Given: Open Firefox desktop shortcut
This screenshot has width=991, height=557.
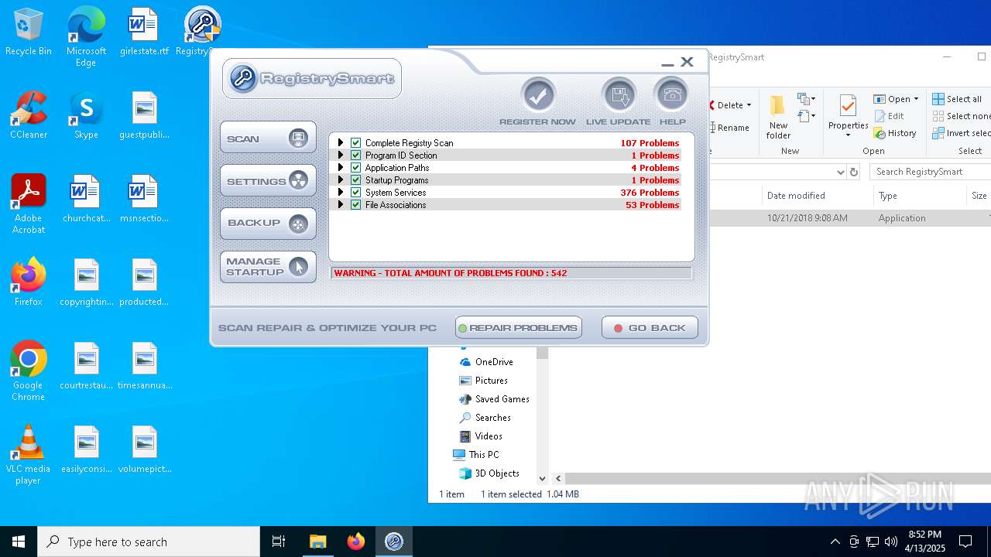Looking at the screenshot, I should 29,282.
